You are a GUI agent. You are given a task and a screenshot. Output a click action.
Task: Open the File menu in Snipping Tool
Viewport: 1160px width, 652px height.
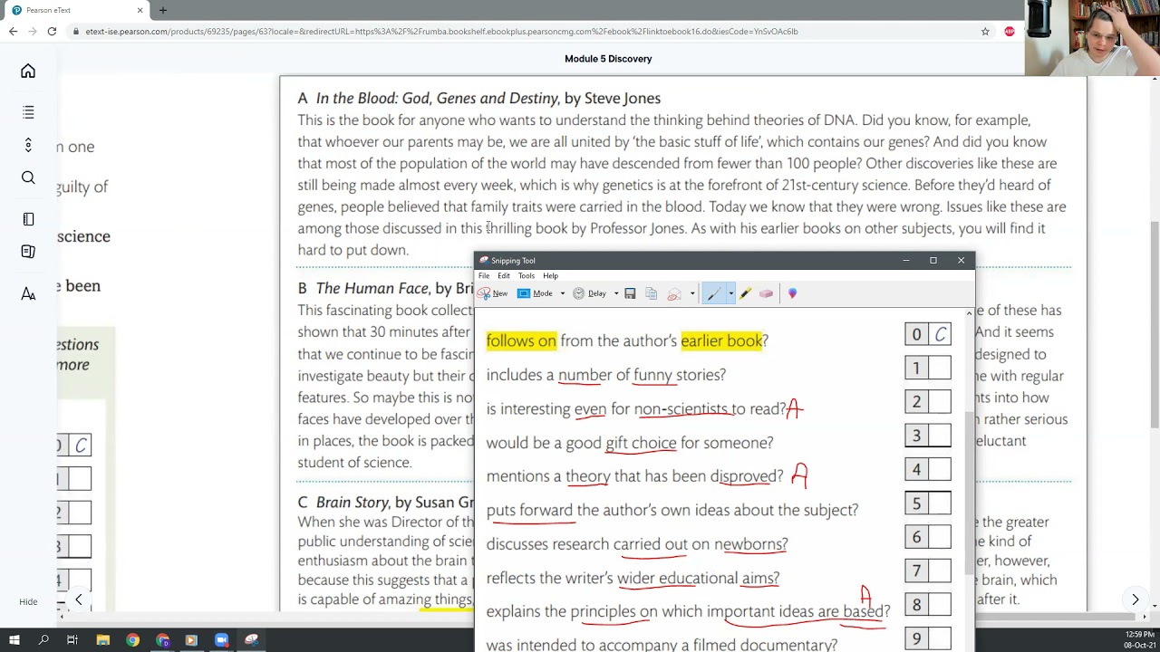point(484,275)
